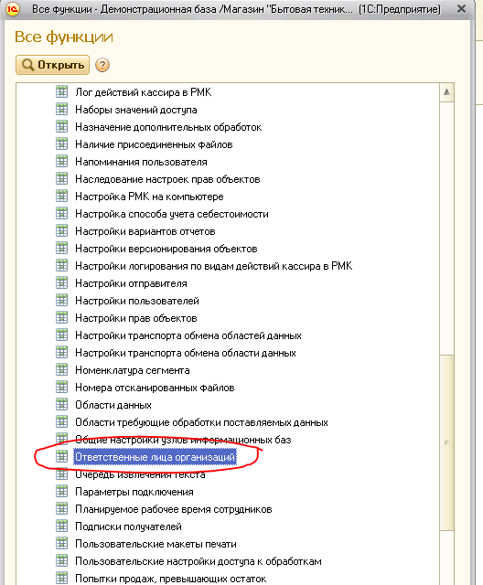The height and width of the screenshot is (585, 483).
Task: Select Лог действий кассира в РМК
Action: pyautogui.click(x=144, y=92)
